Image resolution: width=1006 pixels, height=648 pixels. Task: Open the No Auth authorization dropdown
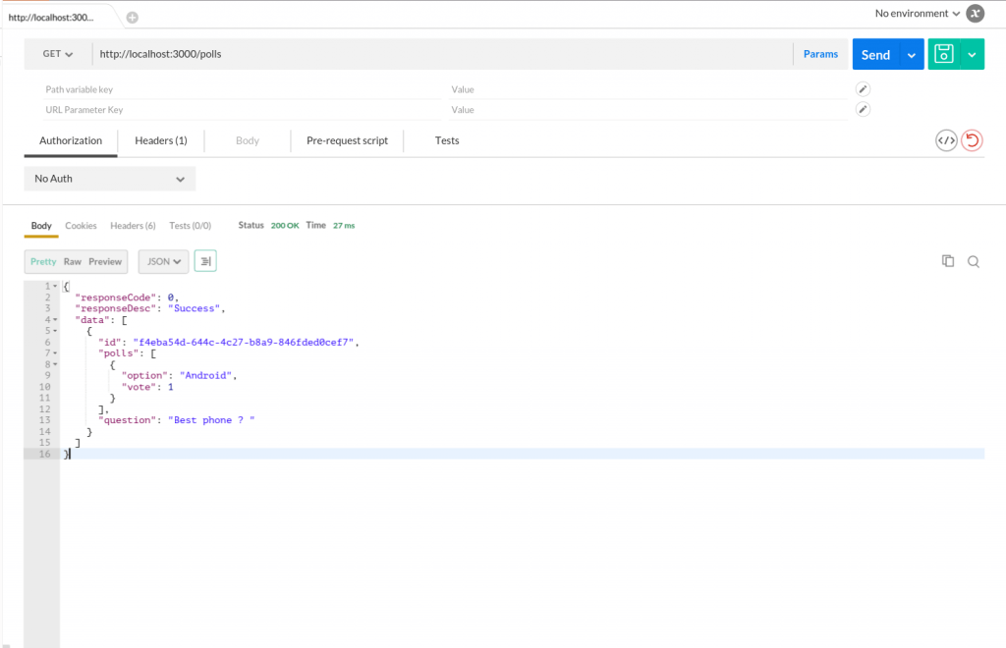pos(109,178)
